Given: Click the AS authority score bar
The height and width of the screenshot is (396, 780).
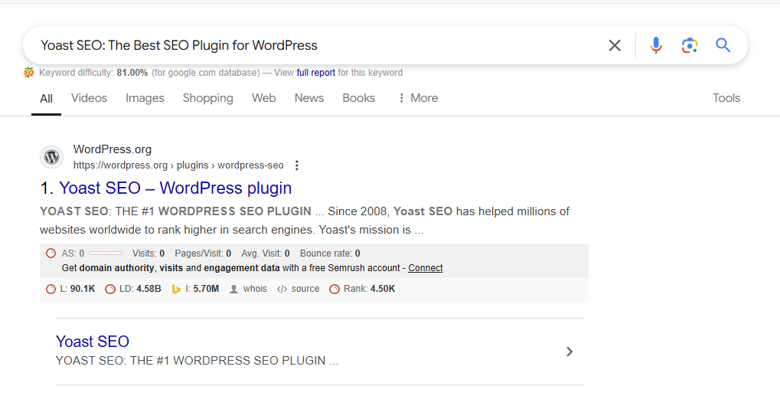Looking at the screenshot, I should 106,254.
